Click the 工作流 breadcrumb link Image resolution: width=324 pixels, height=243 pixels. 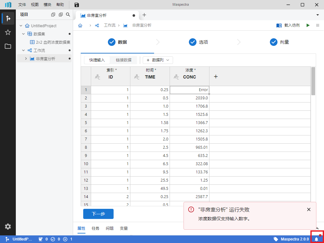tap(110, 25)
